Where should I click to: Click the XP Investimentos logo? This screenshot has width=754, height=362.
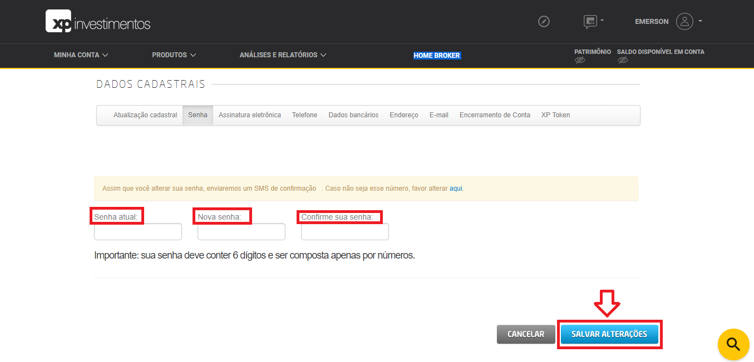(x=98, y=21)
